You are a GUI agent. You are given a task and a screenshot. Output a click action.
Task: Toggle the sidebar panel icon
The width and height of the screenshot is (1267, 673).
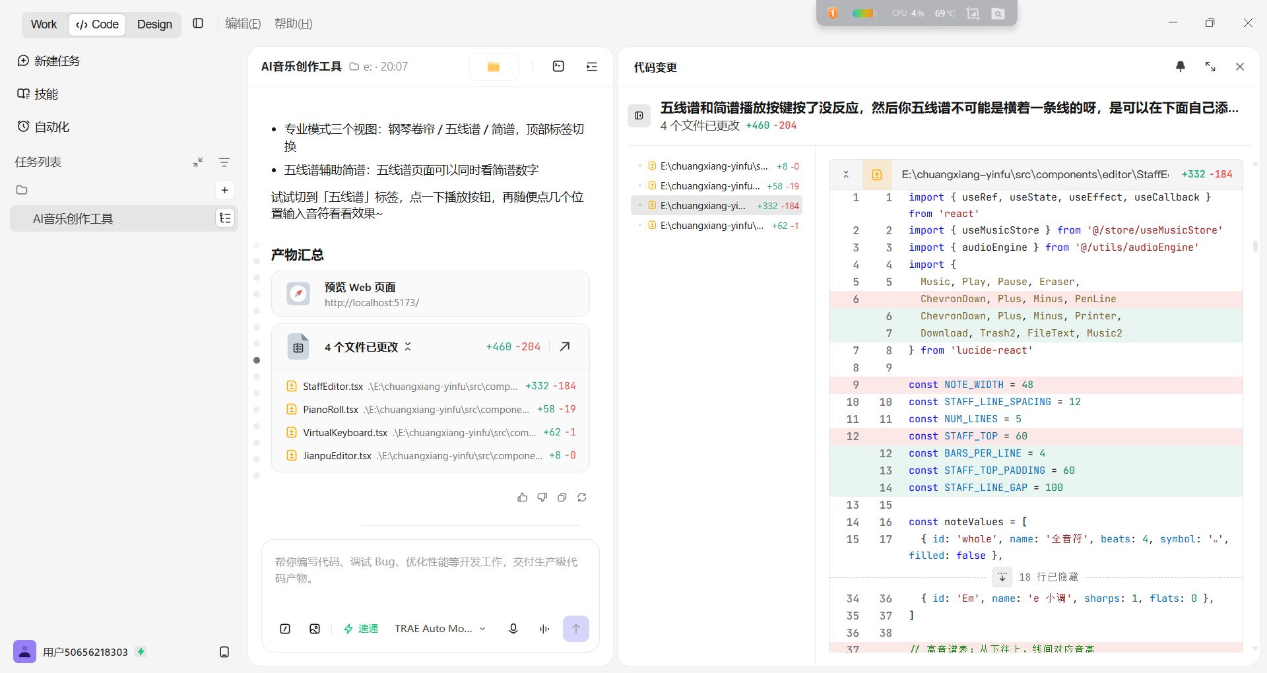pos(198,24)
